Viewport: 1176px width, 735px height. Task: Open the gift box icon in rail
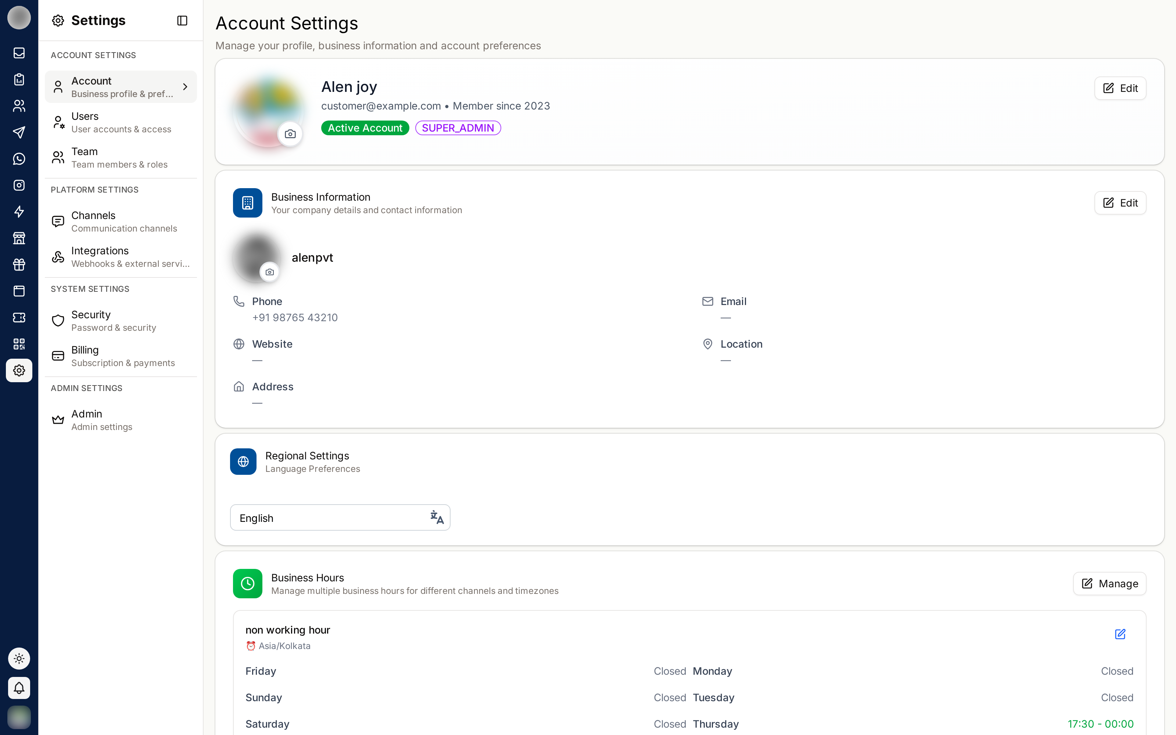[19, 265]
